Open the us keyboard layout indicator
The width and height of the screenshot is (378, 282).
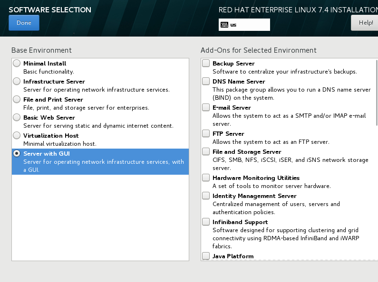click(244, 25)
